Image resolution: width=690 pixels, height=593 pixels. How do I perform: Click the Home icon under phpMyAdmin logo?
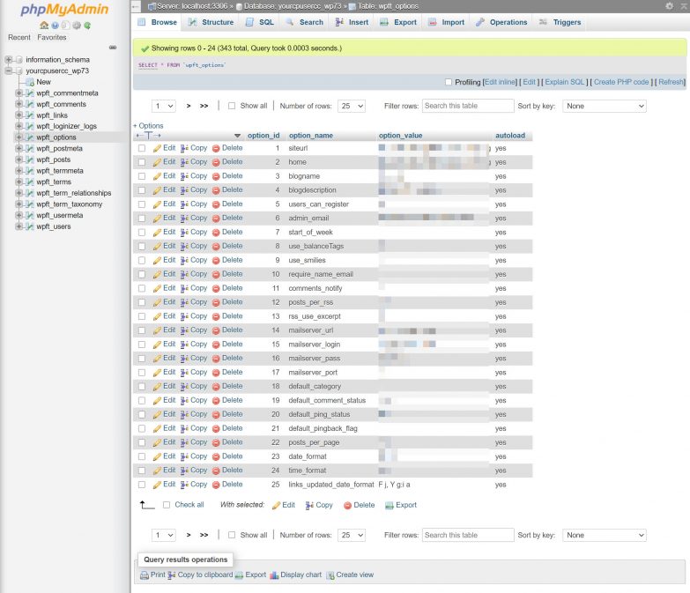pyautogui.click(x=44, y=26)
